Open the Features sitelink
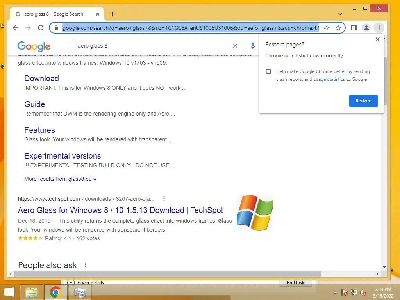This screenshot has width=400, height=300. click(39, 130)
